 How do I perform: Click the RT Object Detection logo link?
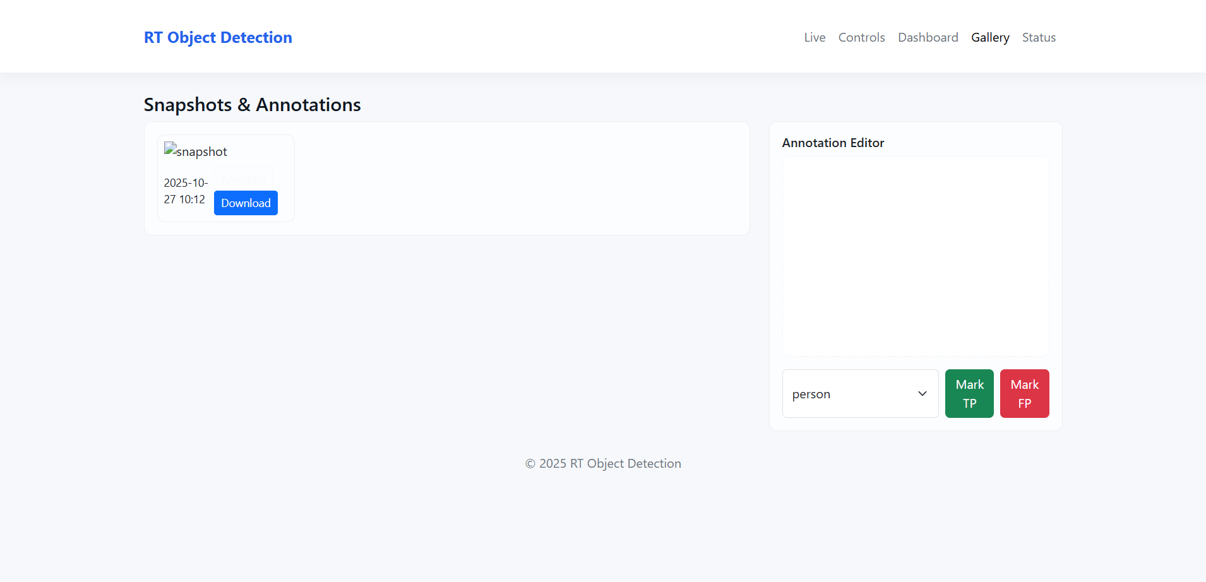(x=218, y=38)
